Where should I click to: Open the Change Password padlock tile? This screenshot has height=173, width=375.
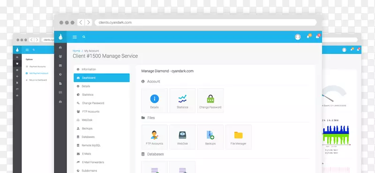coord(210,100)
